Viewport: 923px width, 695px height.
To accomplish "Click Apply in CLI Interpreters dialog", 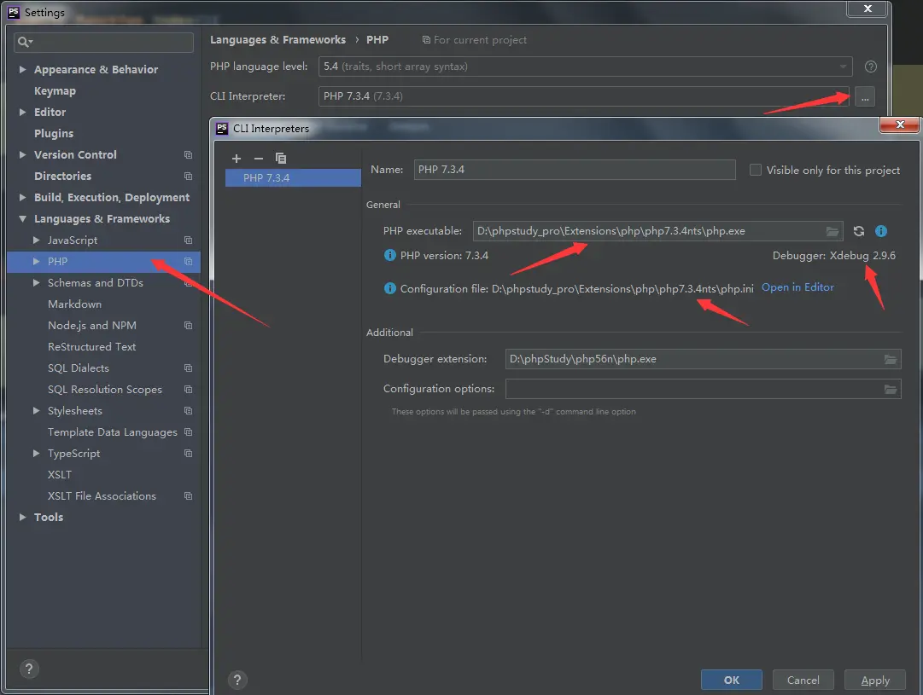I will click(x=875, y=680).
